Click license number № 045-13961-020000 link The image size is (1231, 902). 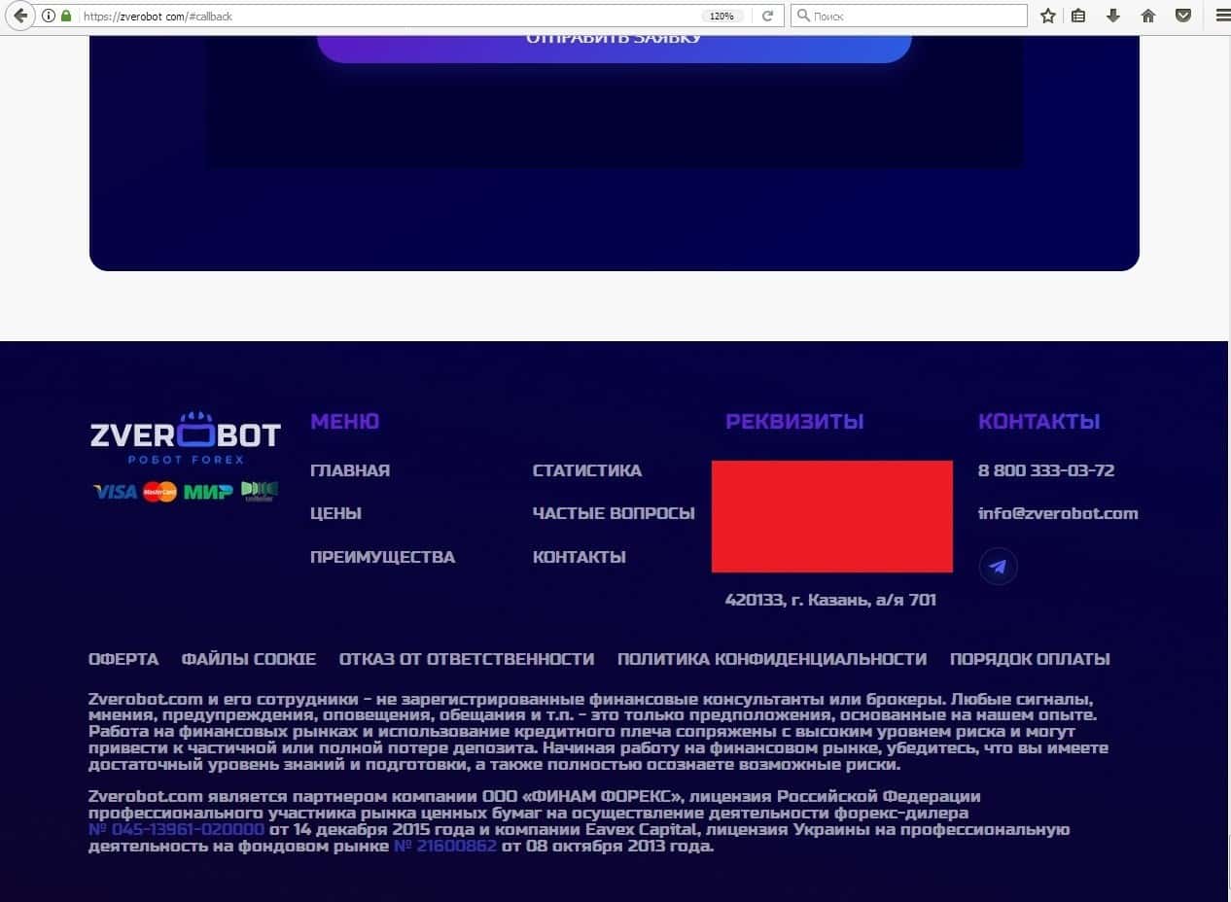[x=176, y=829]
